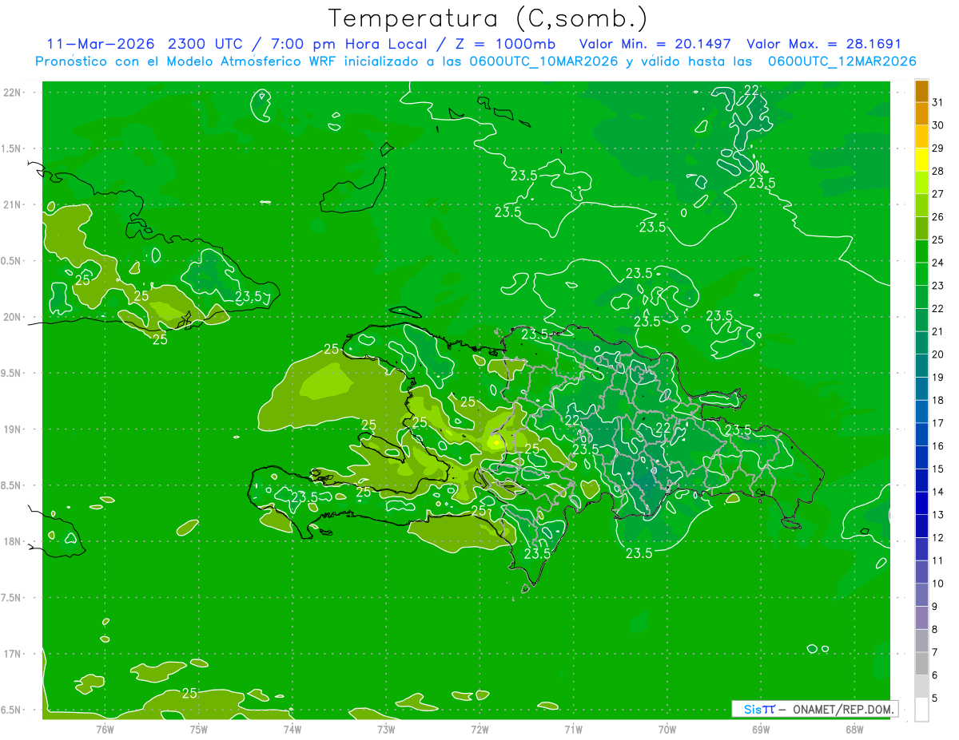
Task: Click the '19N' latitude axis label
Action: point(13,429)
